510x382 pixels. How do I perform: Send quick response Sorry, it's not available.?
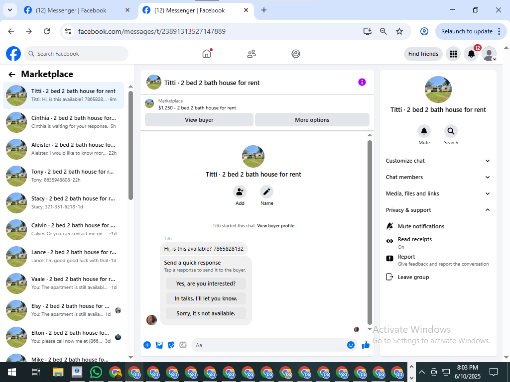[206, 313]
